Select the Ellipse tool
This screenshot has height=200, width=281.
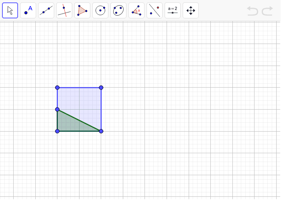pos(118,10)
